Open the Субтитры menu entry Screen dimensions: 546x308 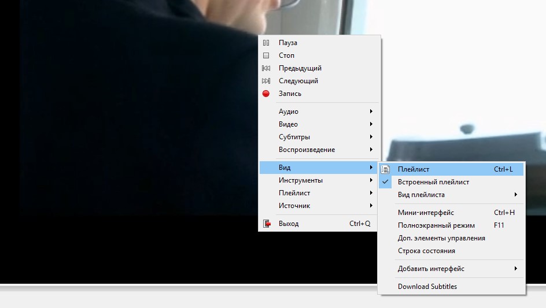tap(294, 137)
